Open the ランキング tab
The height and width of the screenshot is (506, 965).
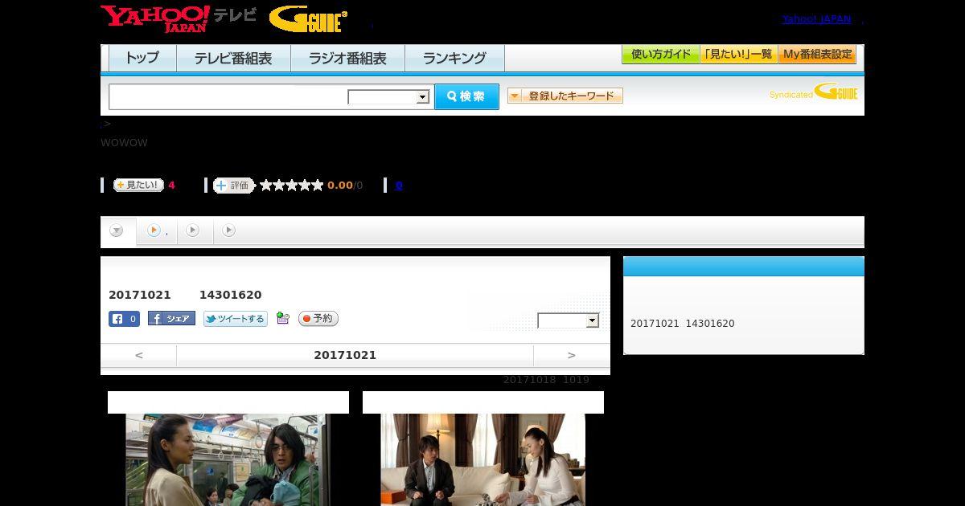click(x=454, y=58)
